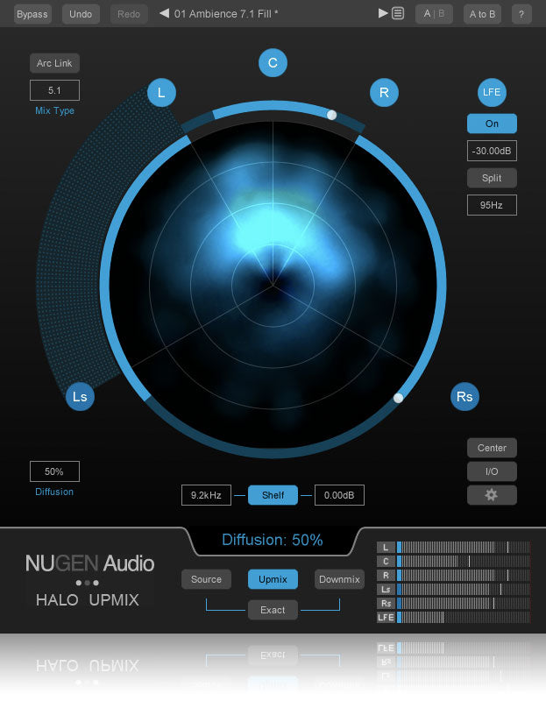Click the Redo button
This screenshot has width=546, height=701.
pyautogui.click(x=129, y=14)
